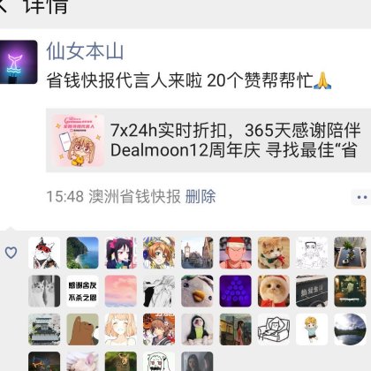Tap the heart likes icon
Screen dimensions: 371x371
tap(11, 253)
